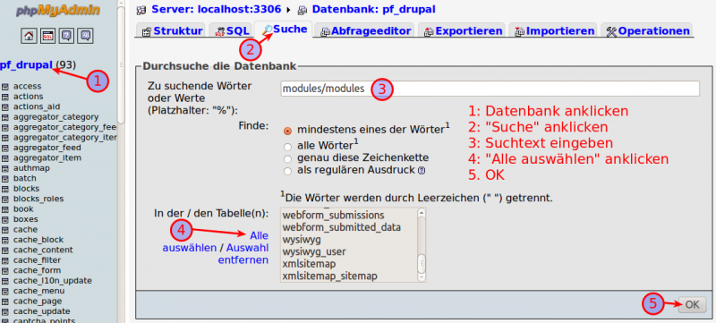Click the table icon beside cache_update
This screenshot has height=323, width=716.
tap(5, 311)
